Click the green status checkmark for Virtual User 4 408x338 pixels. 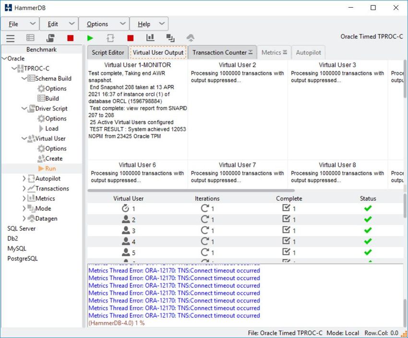368,241
